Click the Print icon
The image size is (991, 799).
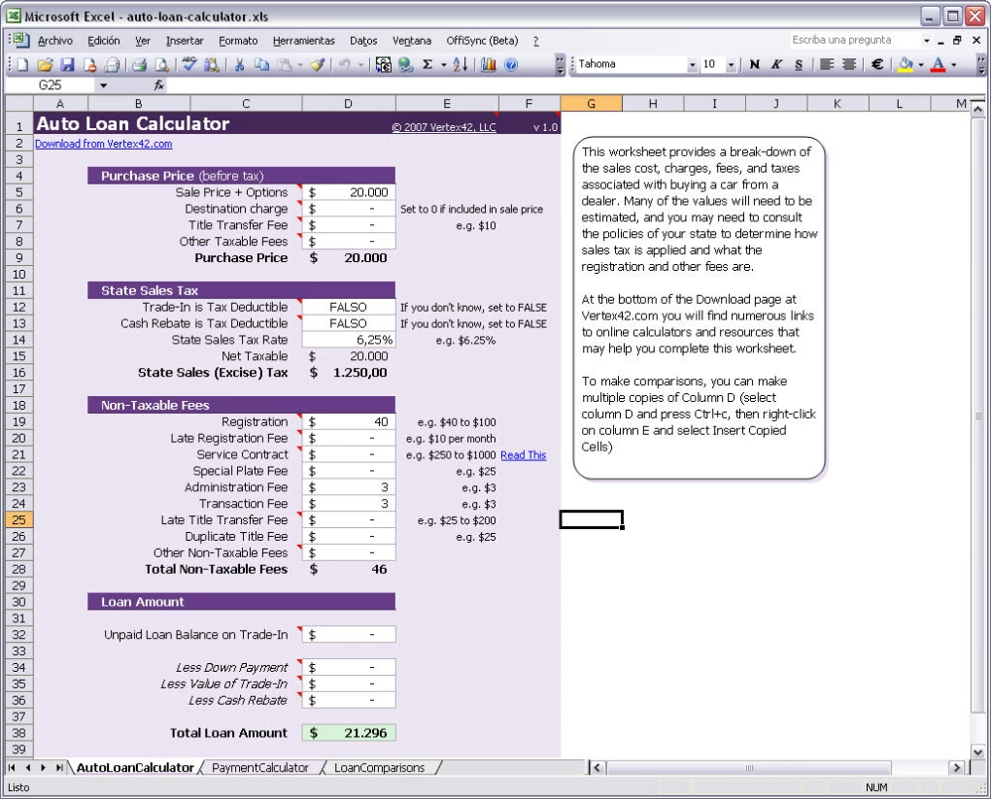coord(138,65)
